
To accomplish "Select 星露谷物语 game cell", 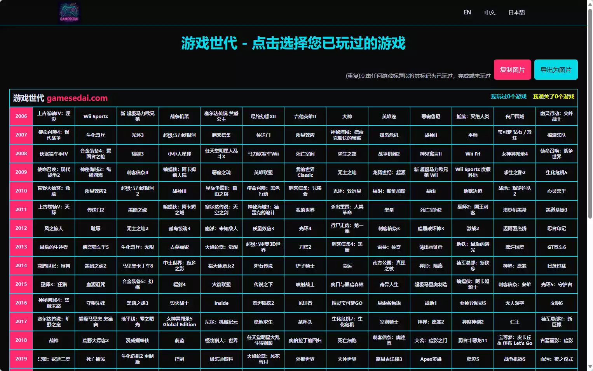I will (x=389, y=303).
